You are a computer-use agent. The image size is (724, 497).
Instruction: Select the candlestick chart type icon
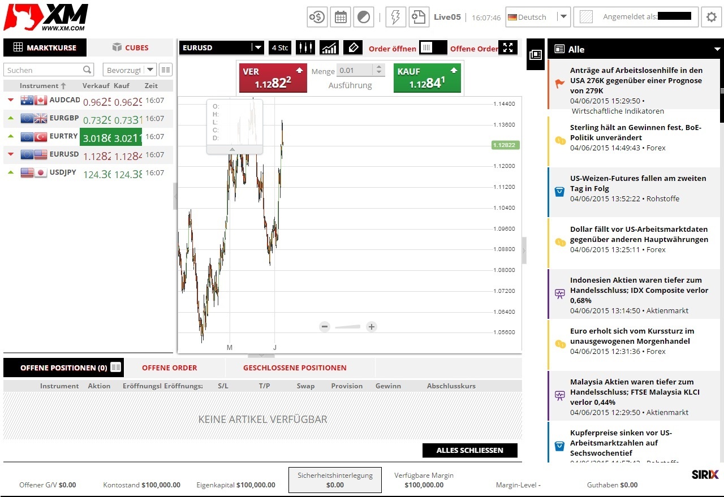click(305, 48)
